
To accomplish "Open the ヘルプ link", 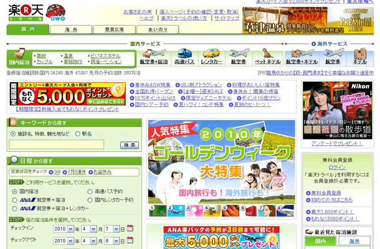I will coord(146,18).
